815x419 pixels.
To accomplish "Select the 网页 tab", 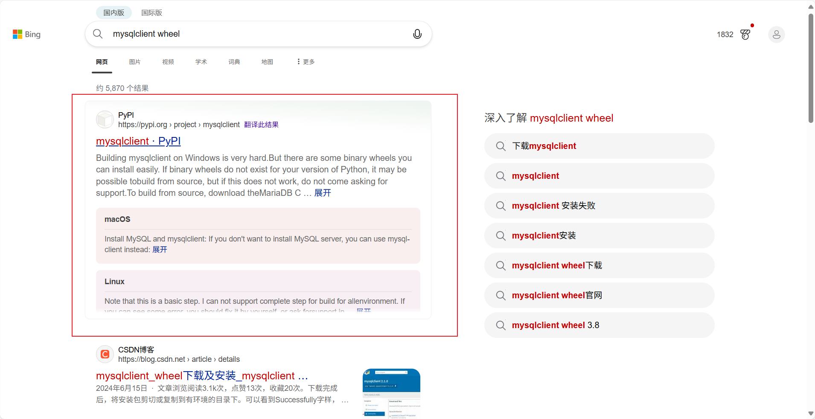I will click(102, 62).
